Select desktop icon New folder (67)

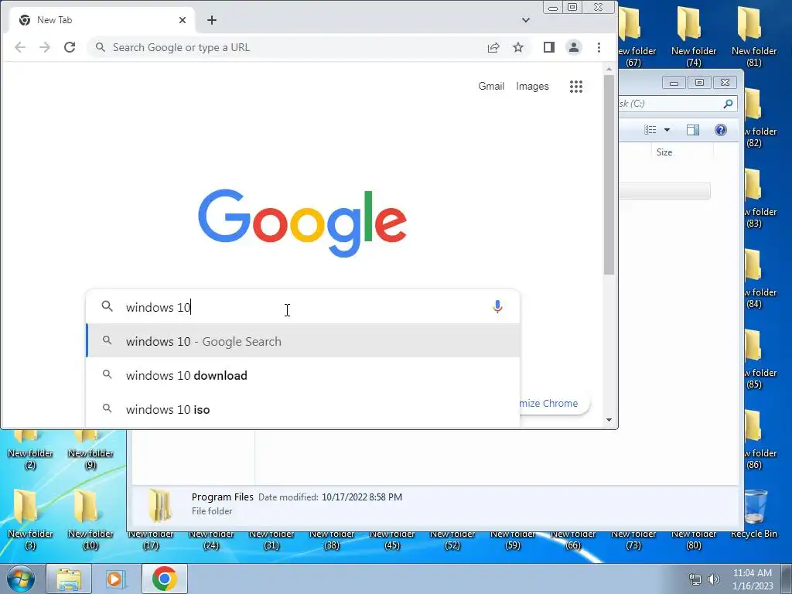636,36
